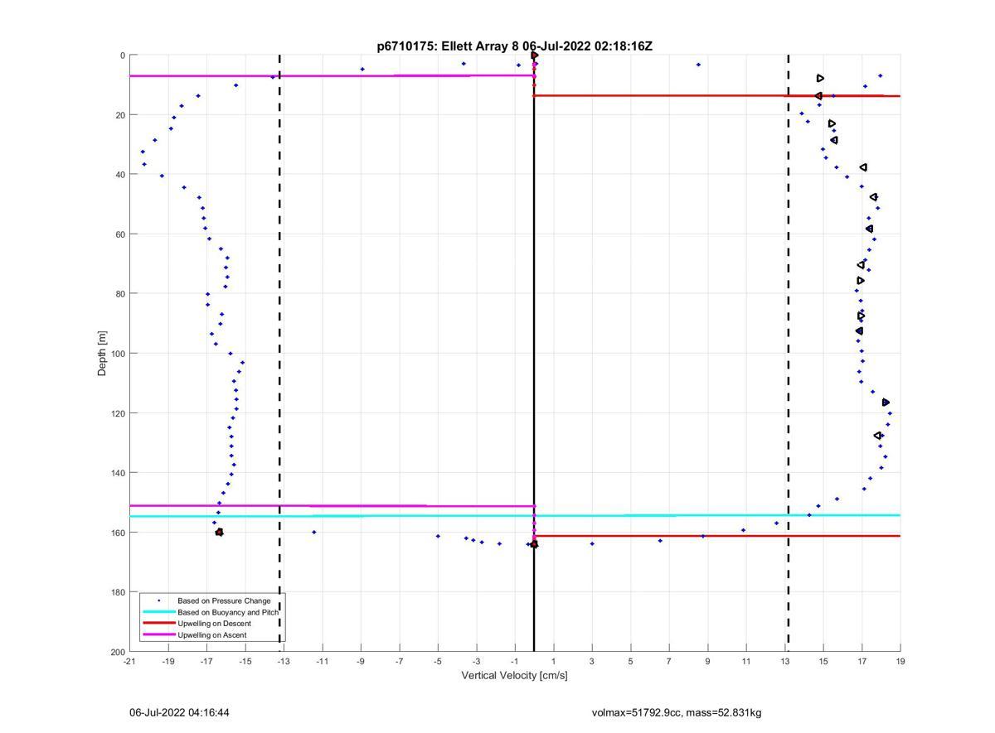The height and width of the screenshot is (733, 995).
Task: Click depth tick label '160'
Action: pyautogui.click(x=118, y=533)
